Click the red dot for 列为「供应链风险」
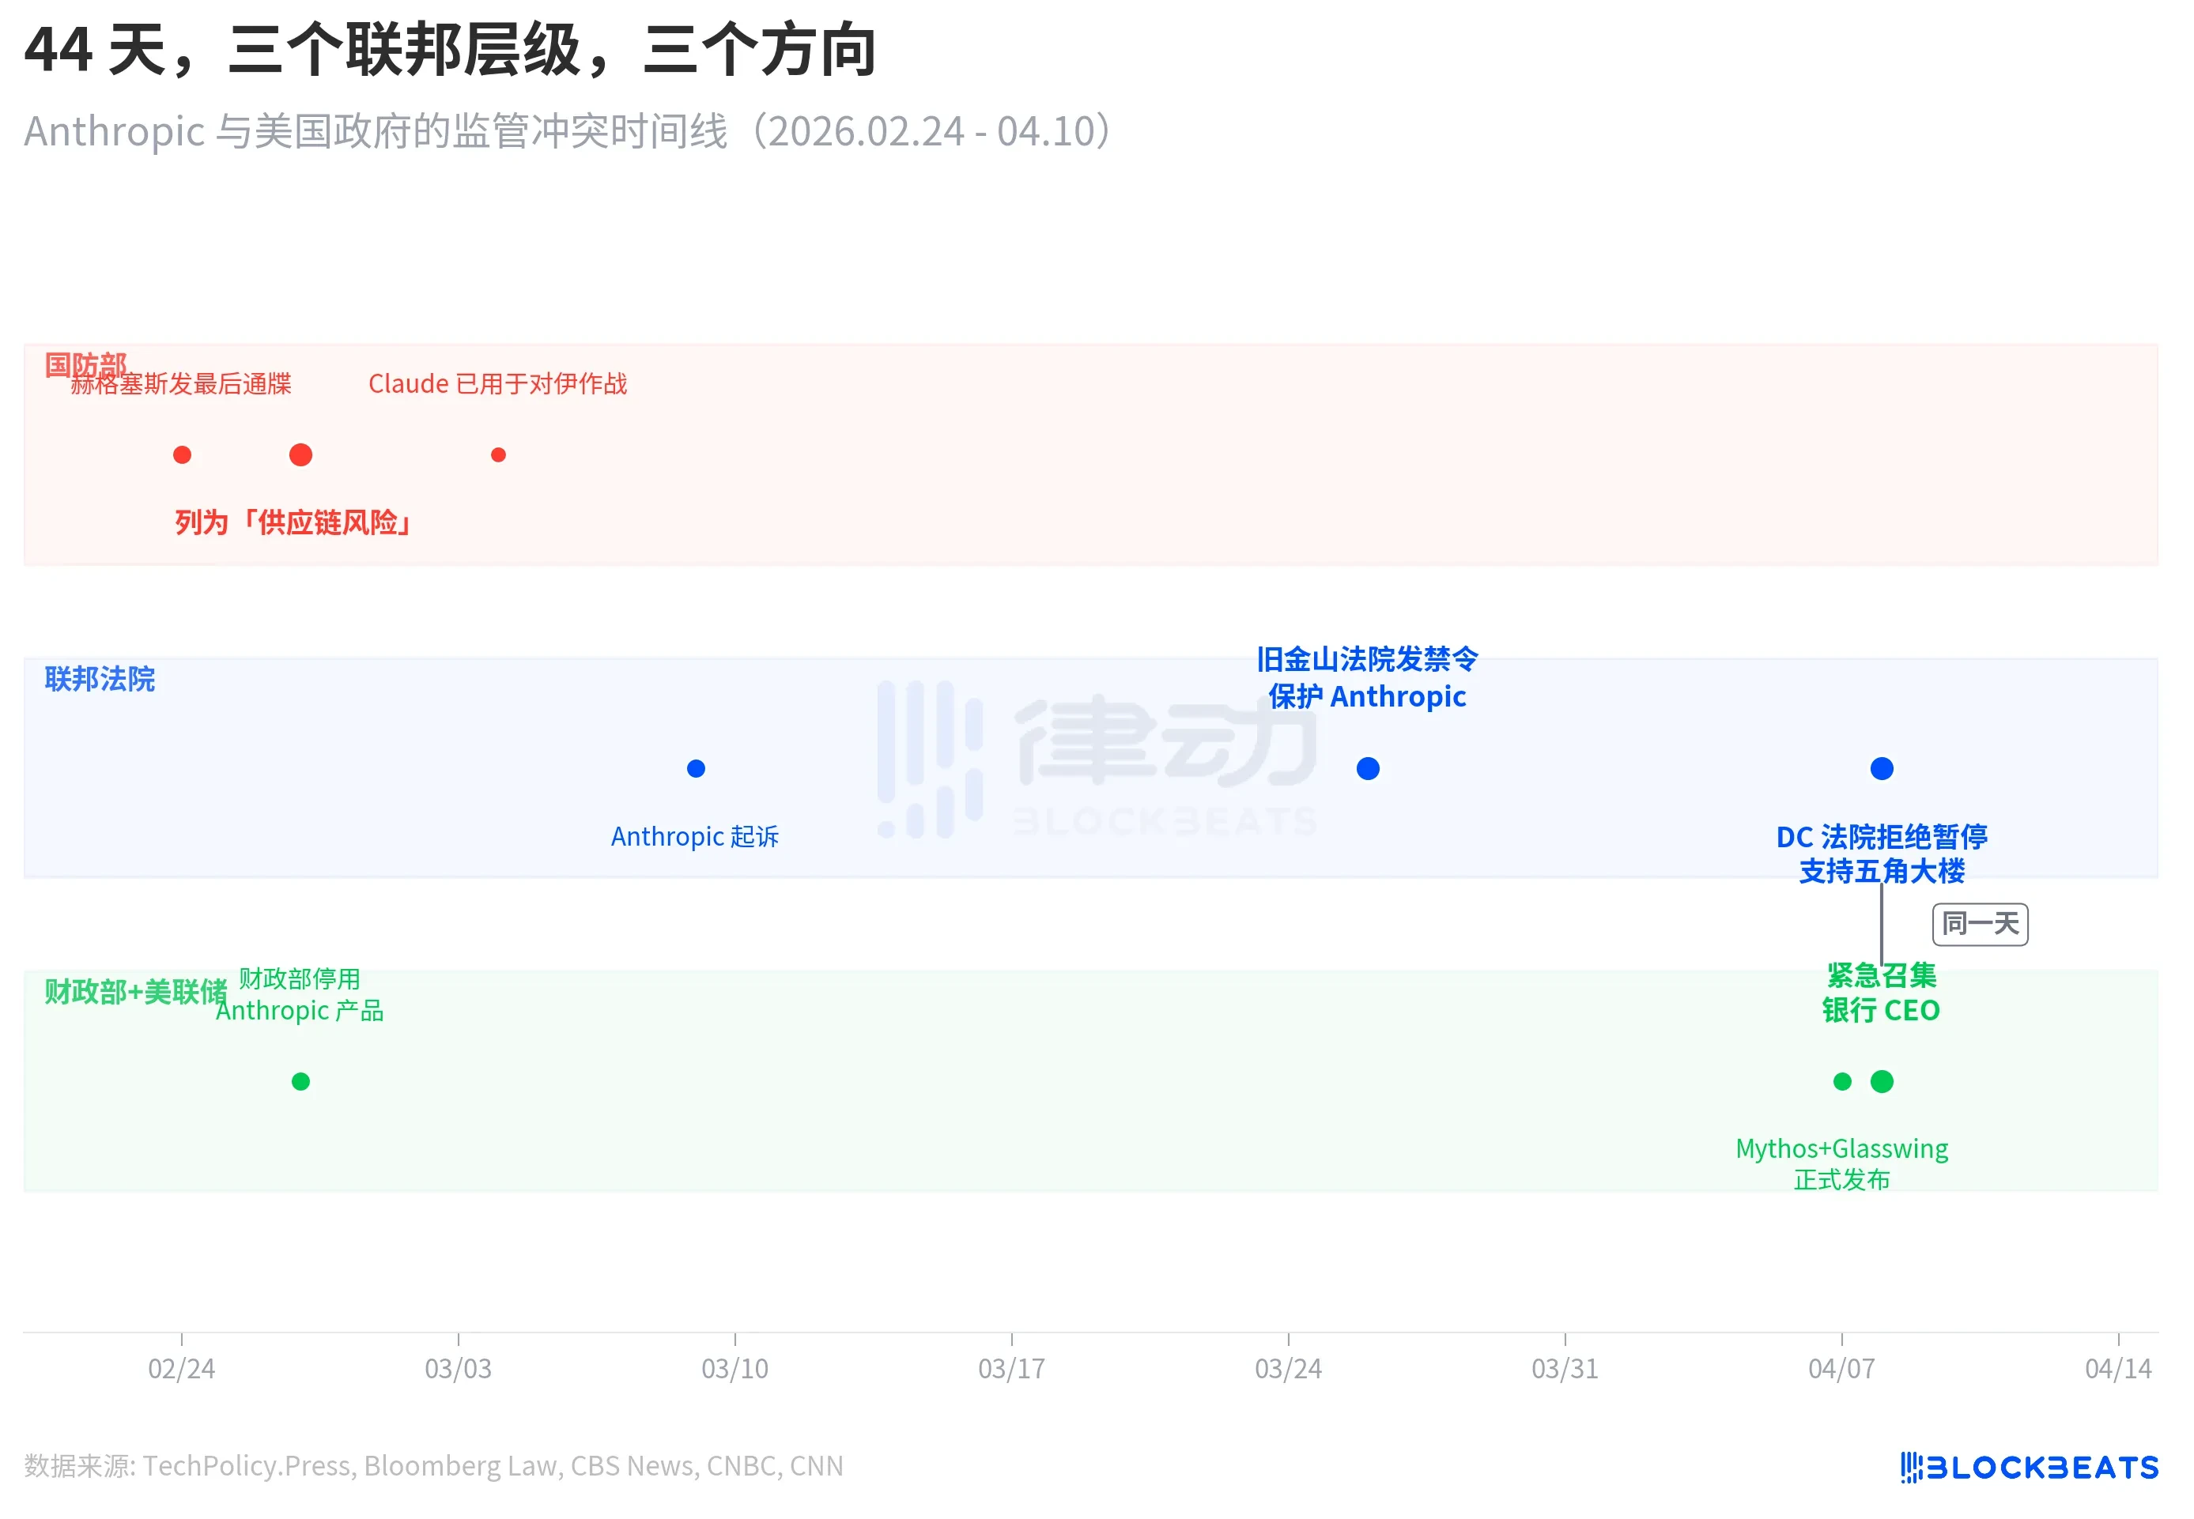 tap(300, 455)
